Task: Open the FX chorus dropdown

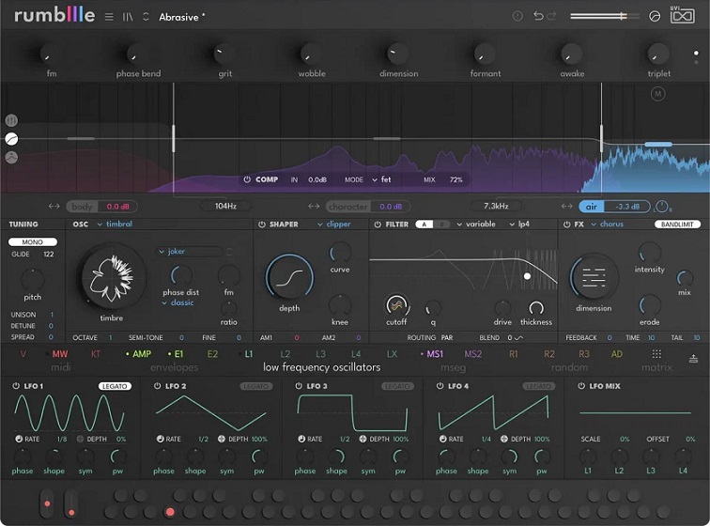Action: pos(608,224)
